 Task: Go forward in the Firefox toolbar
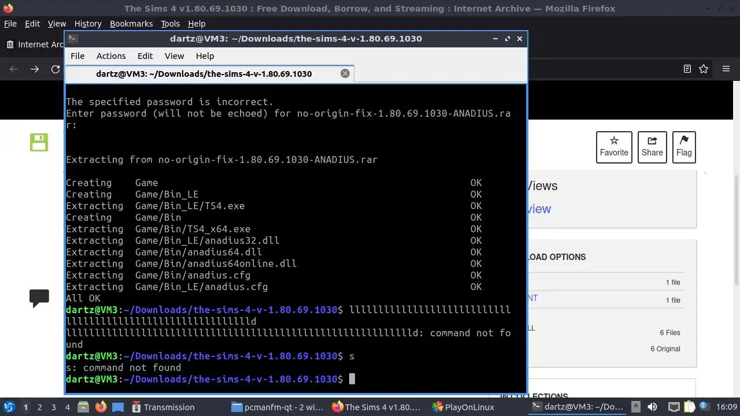(x=35, y=69)
